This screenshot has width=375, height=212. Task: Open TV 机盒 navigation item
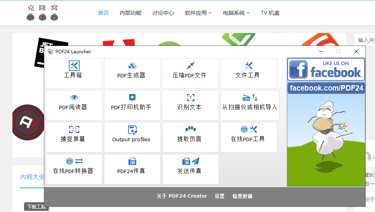tap(270, 13)
